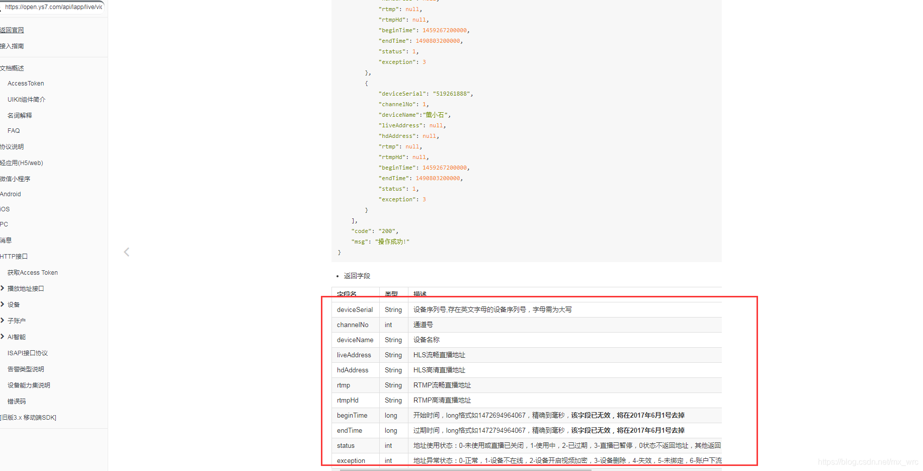
Task: Expand the 播放地址接口 section
Action: (x=25, y=288)
